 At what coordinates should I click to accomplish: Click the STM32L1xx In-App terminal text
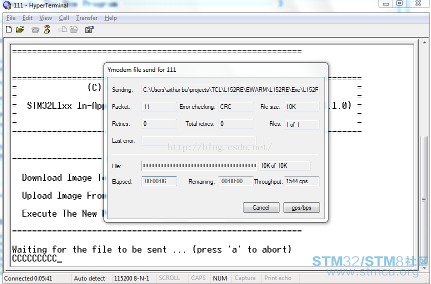coord(65,106)
